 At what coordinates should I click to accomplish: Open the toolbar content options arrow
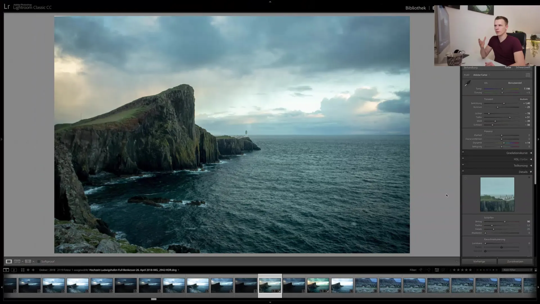[x=456, y=261]
